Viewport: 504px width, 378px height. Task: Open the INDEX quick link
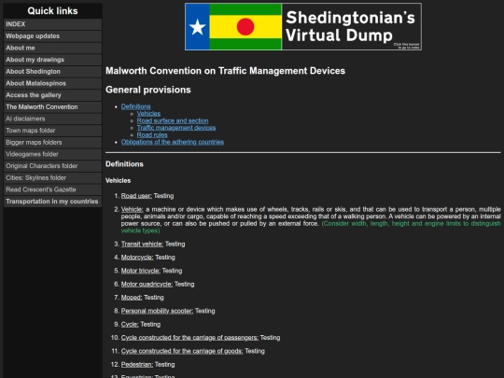[52, 24]
